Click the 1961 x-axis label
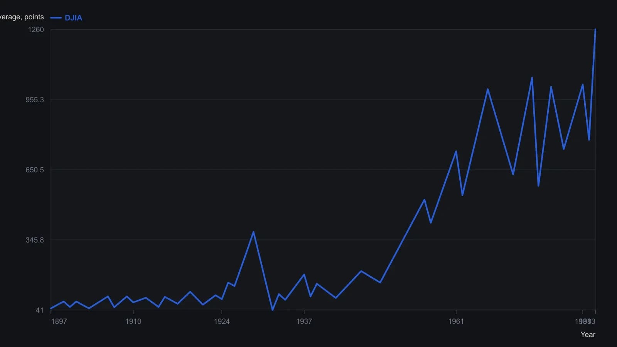Screen dimensions: 617x347 (x=456, y=322)
